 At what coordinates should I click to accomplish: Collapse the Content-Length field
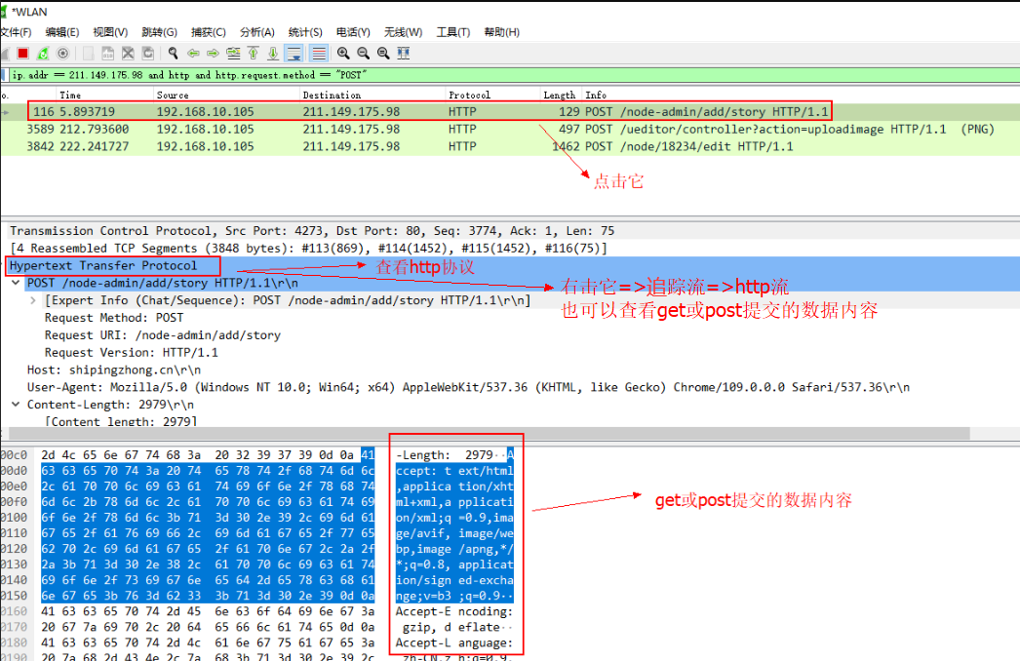17,405
